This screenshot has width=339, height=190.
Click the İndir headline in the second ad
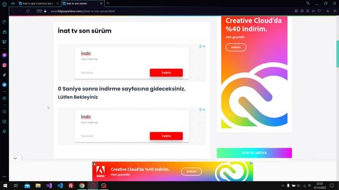tap(86, 117)
